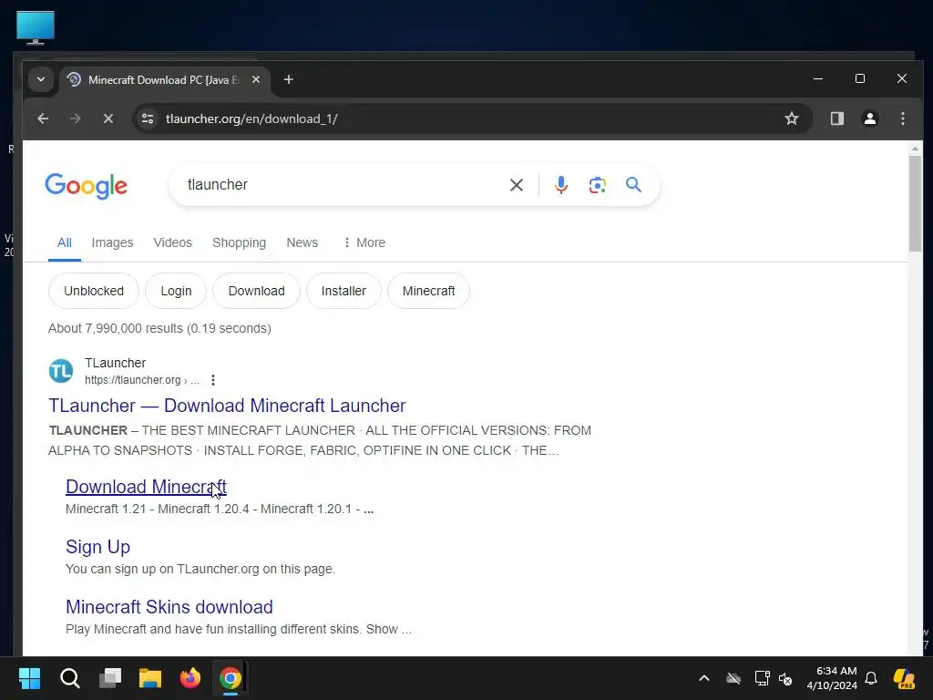Open Chrome's three-dot menu
The width and height of the screenshot is (933, 700).
point(903,118)
